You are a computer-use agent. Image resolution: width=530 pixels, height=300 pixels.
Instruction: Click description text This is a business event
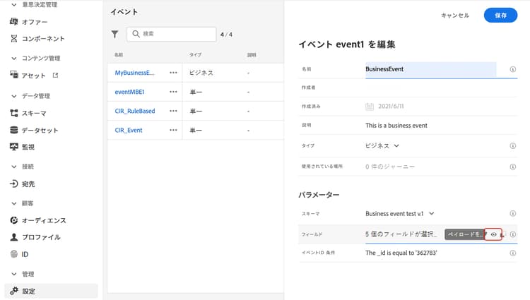[396, 126]
